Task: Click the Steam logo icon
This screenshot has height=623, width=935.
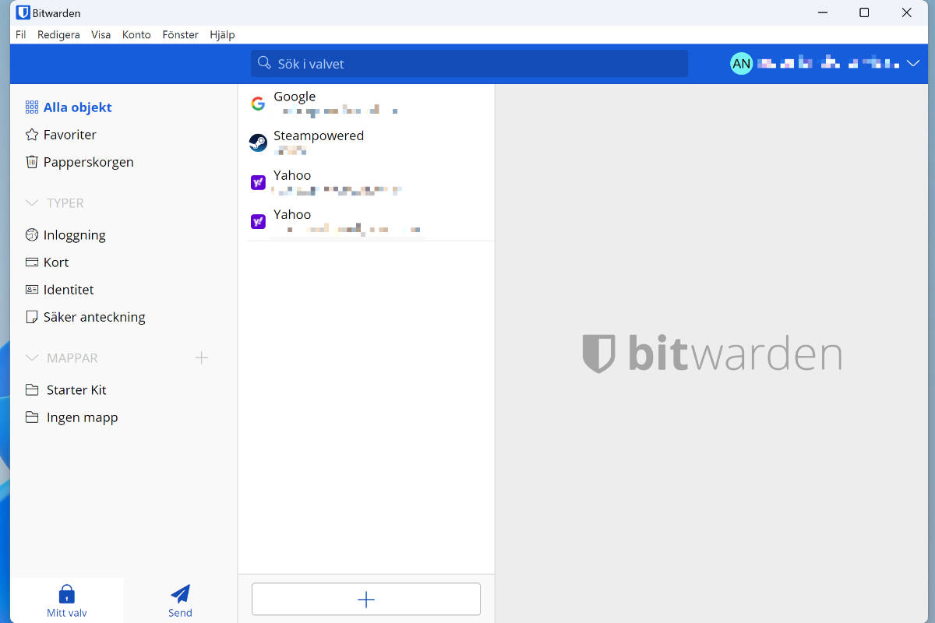Action: (x=258, y=143)
